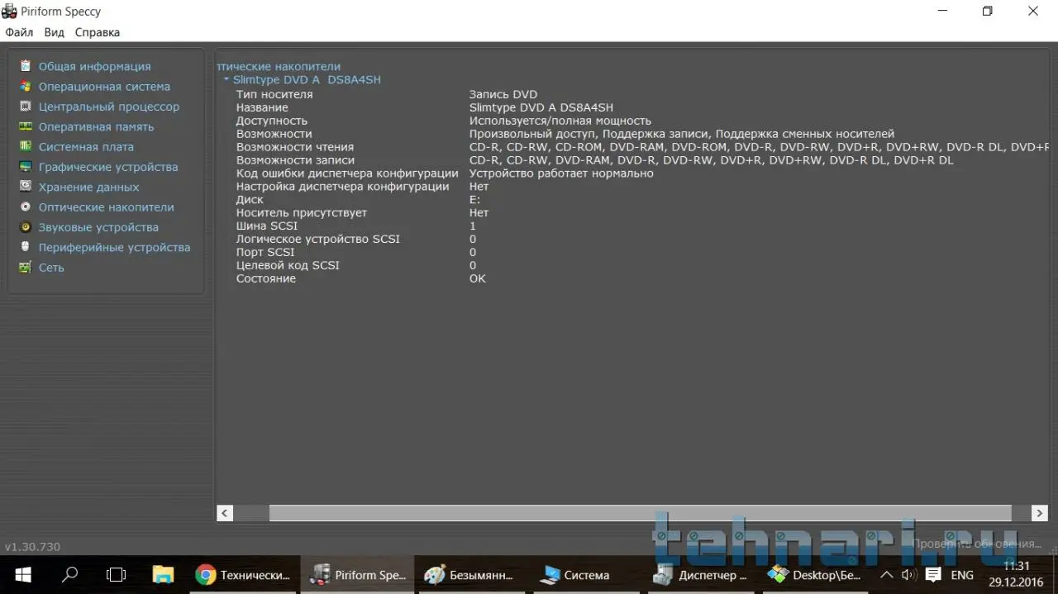The height and width of the screenshot is (594, 1058).
Task: Switch to the Диспетчер taskbar window
Action: point(699,575)
